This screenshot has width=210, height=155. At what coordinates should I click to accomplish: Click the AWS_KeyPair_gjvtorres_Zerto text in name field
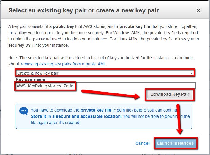point(45,86)
